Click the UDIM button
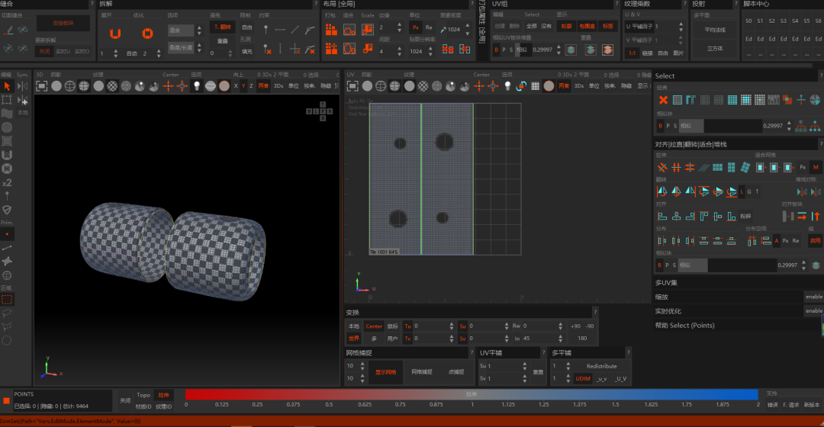The height and width of the screenshot is (427, 824). tap(583, 379)
